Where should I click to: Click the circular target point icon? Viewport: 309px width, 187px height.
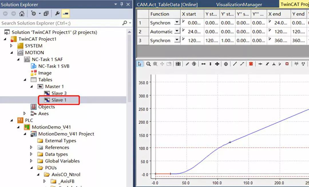226,64
